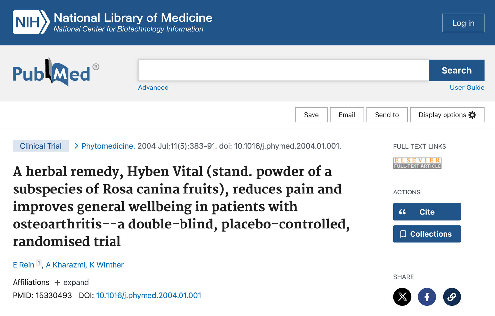Add article to Collections
Viewport: 495px width, 316px height.
click(427, 234)
